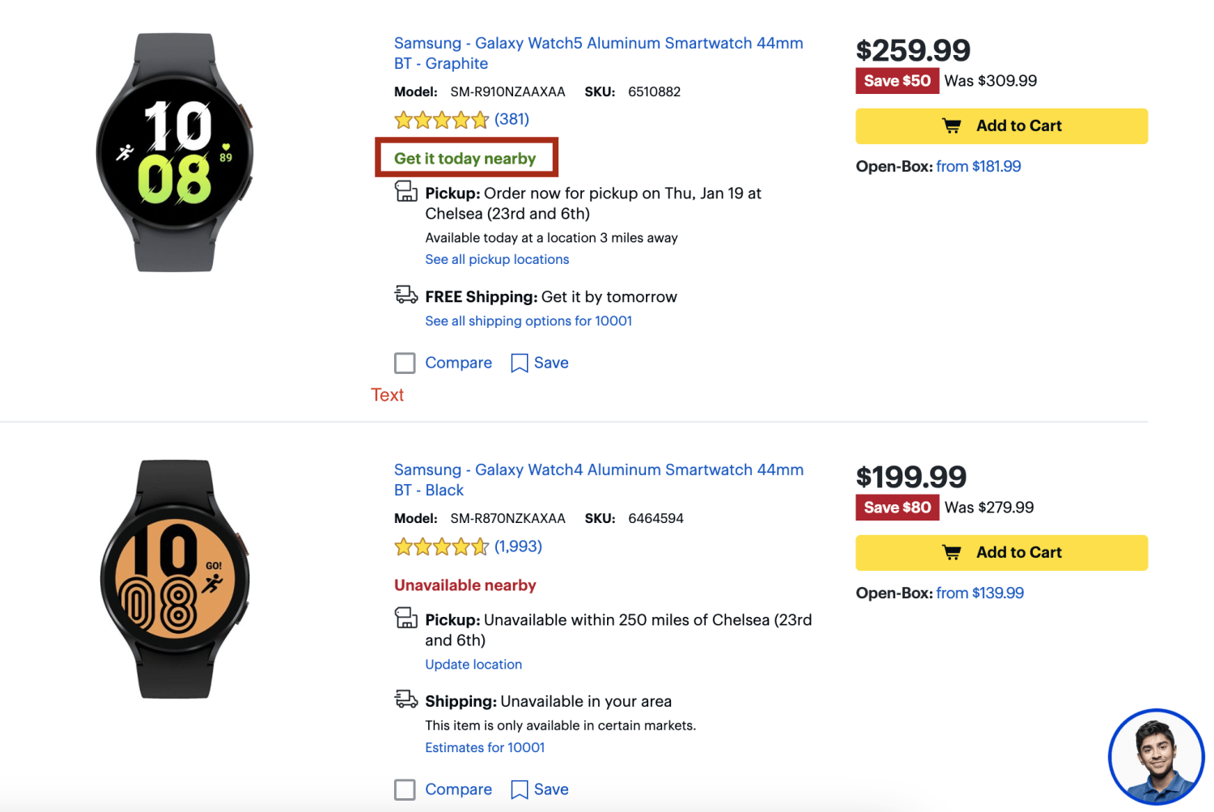
Task: Click the shipping truck icon for Galaxy Watch4
Action: click(405, 701)
